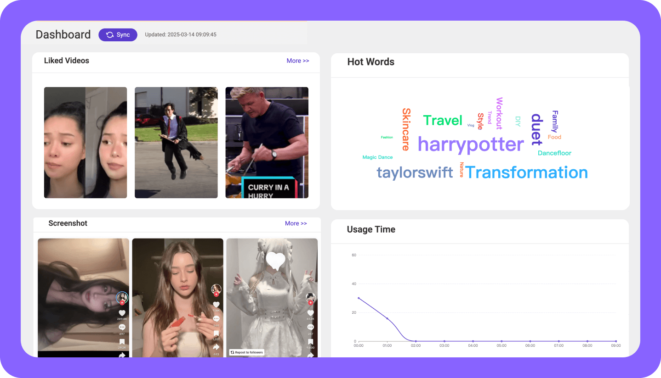Click comment bubble icon with 544

click(x=216, y=319)
